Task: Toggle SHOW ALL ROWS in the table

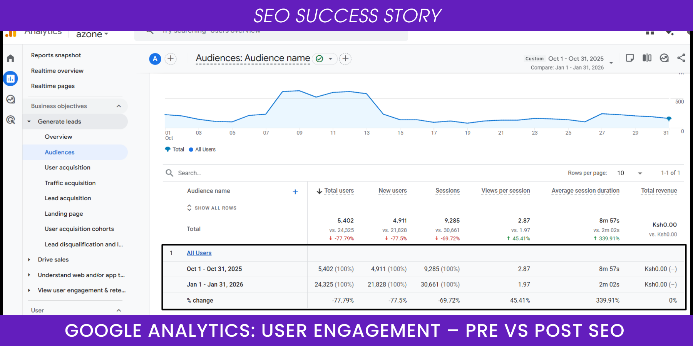Action: click(212, 208)
